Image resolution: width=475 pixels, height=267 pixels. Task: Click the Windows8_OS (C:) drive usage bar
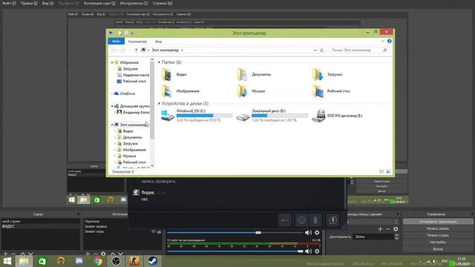(205, 116)
